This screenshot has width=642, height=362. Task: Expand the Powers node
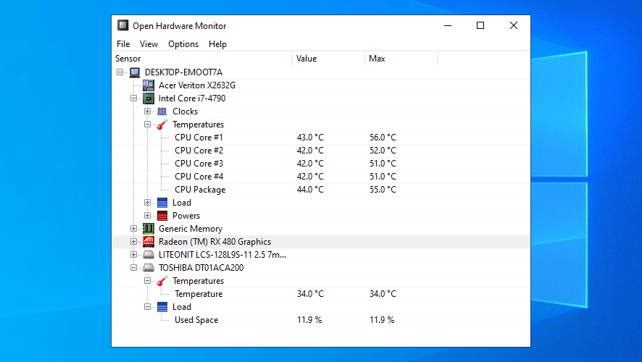147,216
